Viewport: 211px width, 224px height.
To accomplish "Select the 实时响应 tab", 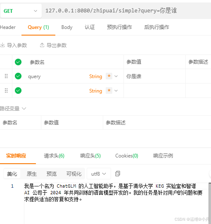I will [x=16, y=156].
